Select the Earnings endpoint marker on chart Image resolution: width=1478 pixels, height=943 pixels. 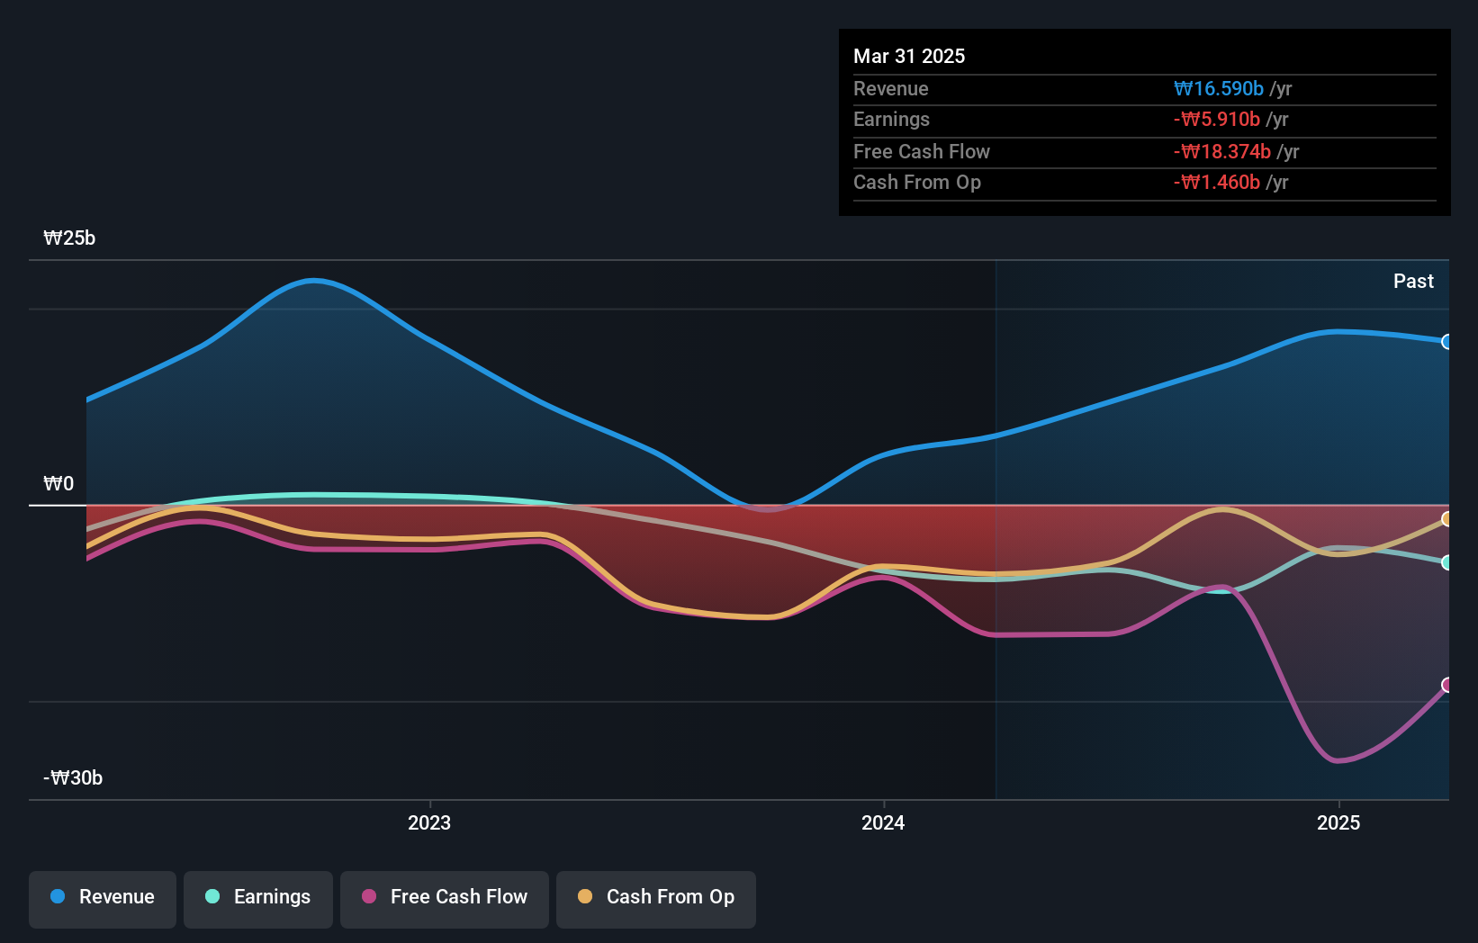[1447, 562]
